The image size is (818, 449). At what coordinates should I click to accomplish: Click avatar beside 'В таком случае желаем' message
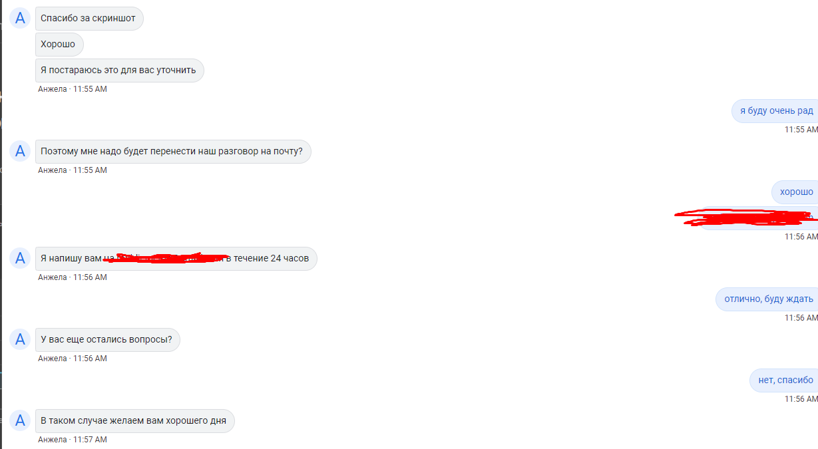pyautogui.click(x=20, y=420)
